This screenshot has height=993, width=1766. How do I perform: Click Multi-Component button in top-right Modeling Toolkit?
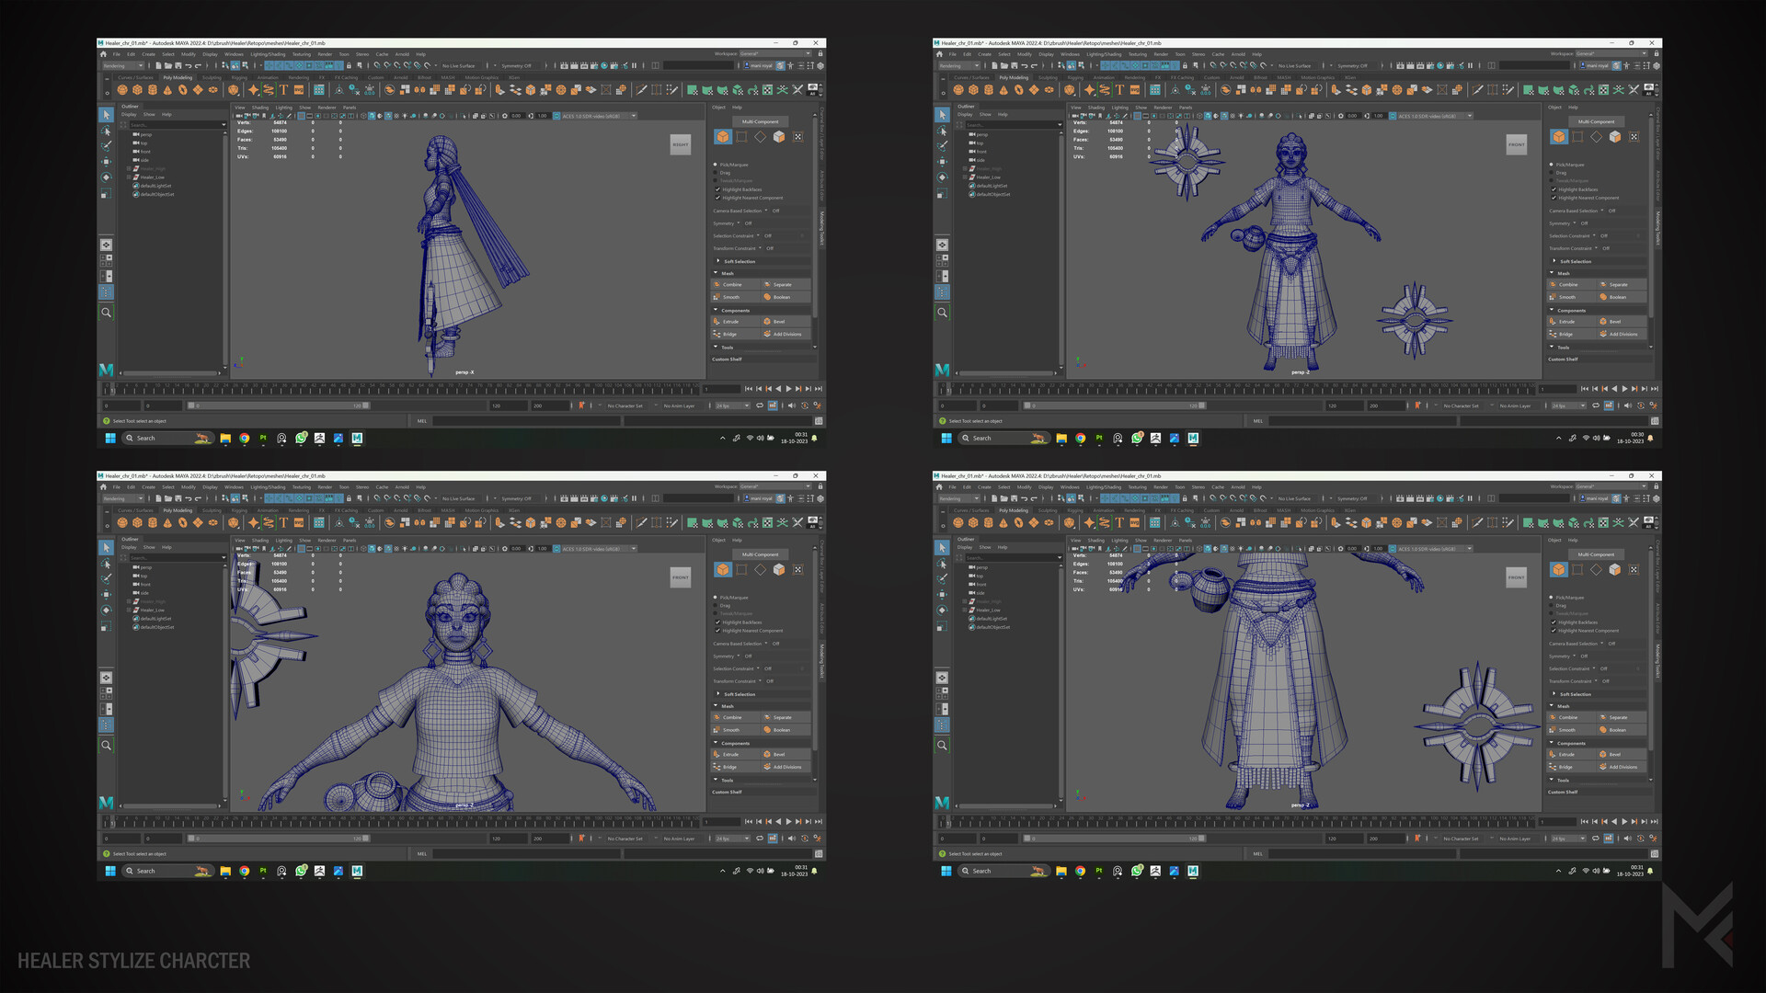click(1596, 121)
